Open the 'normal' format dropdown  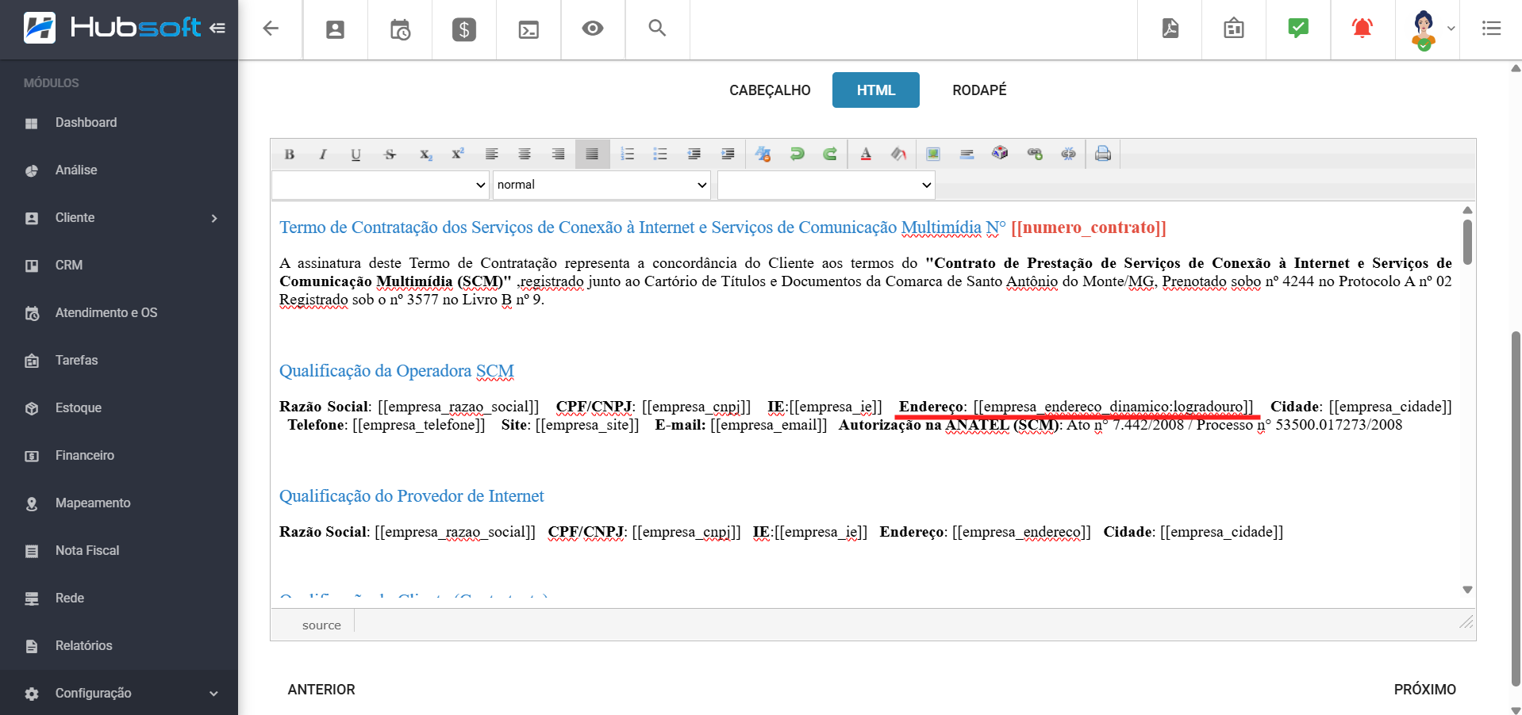pos(601,185)
